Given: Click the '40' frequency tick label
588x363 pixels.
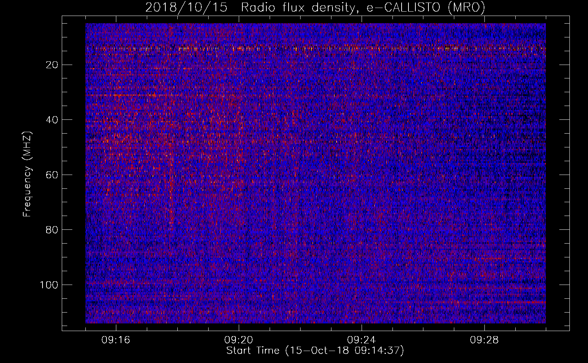Looking at the screenshot, I should [x=52, y=120].
